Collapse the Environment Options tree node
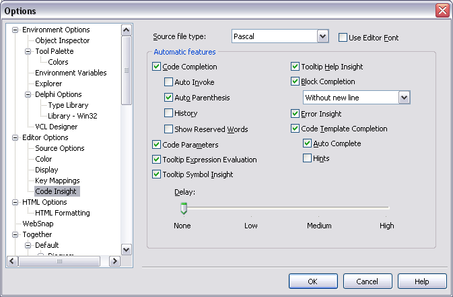Viewport: 453px width, 297px height. (x=16, y=30)
